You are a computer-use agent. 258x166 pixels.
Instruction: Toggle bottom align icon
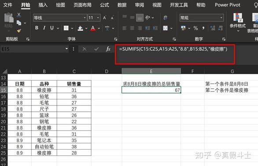pyautogui.click(x=140, y=18)
